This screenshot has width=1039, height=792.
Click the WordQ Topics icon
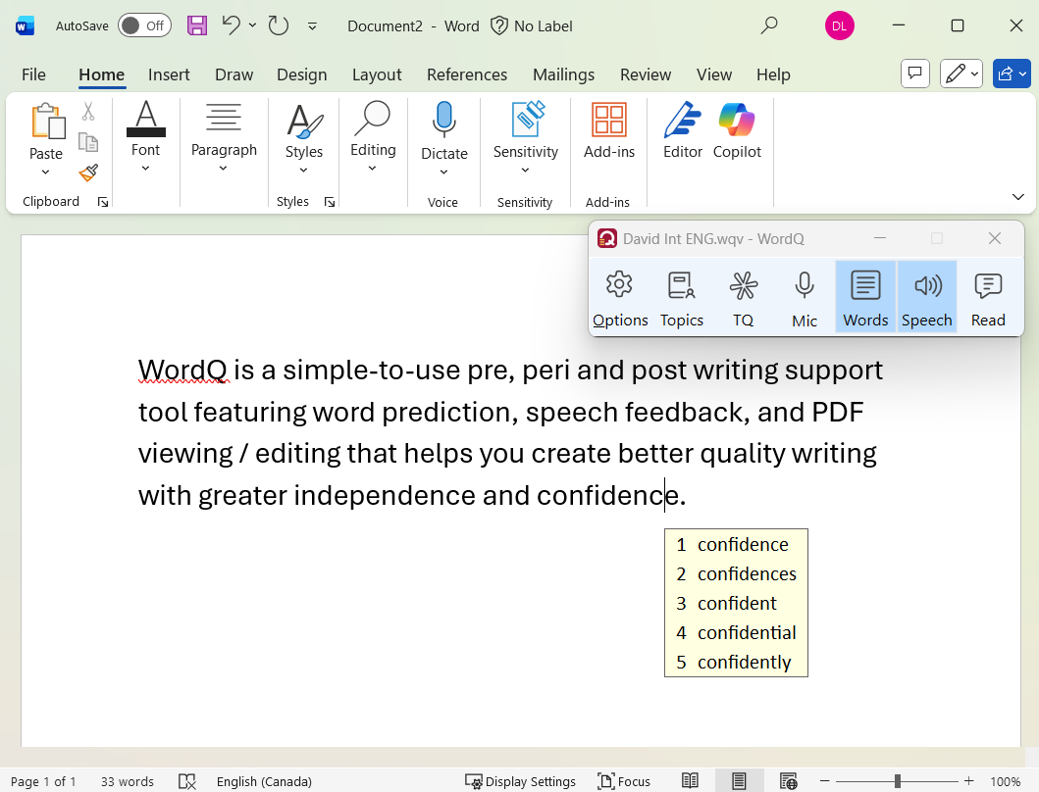coord(681,295)
